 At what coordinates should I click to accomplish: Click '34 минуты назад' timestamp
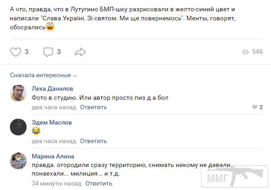56,184
